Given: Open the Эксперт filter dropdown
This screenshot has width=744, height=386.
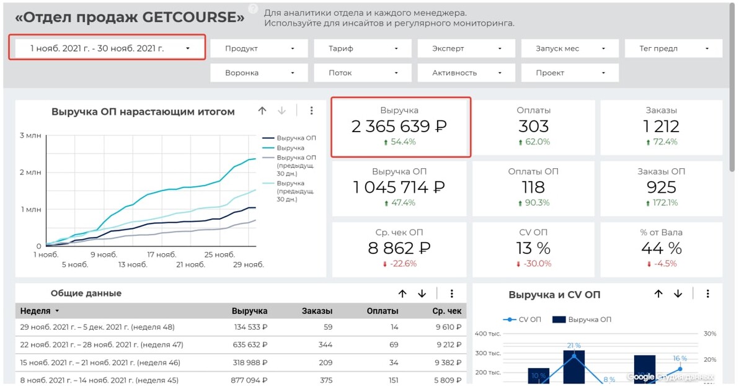Looking at the screenshot, I should [x=466, y=48].
